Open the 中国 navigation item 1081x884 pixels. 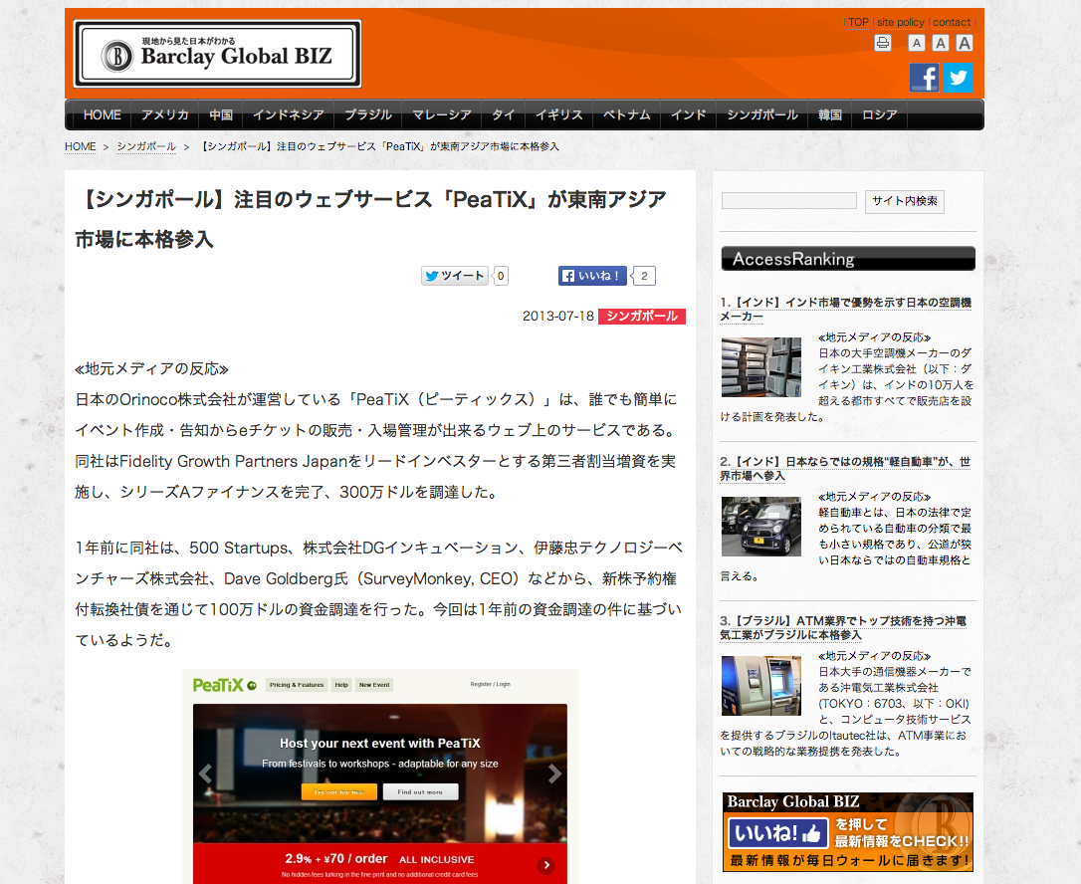pyautogui.click(x=221, y=114)
